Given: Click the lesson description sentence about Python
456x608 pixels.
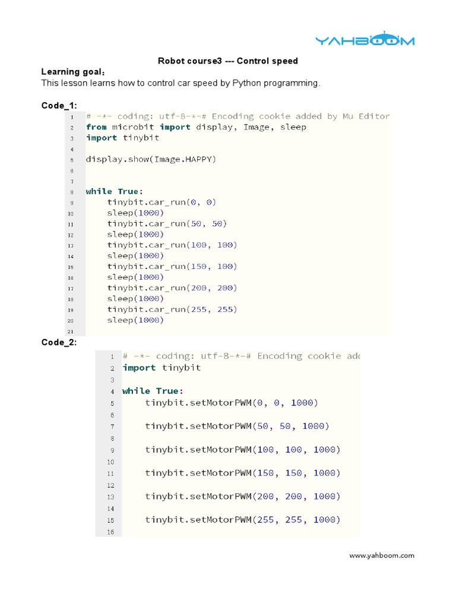Looking at the screenshot, I should 180,83.
